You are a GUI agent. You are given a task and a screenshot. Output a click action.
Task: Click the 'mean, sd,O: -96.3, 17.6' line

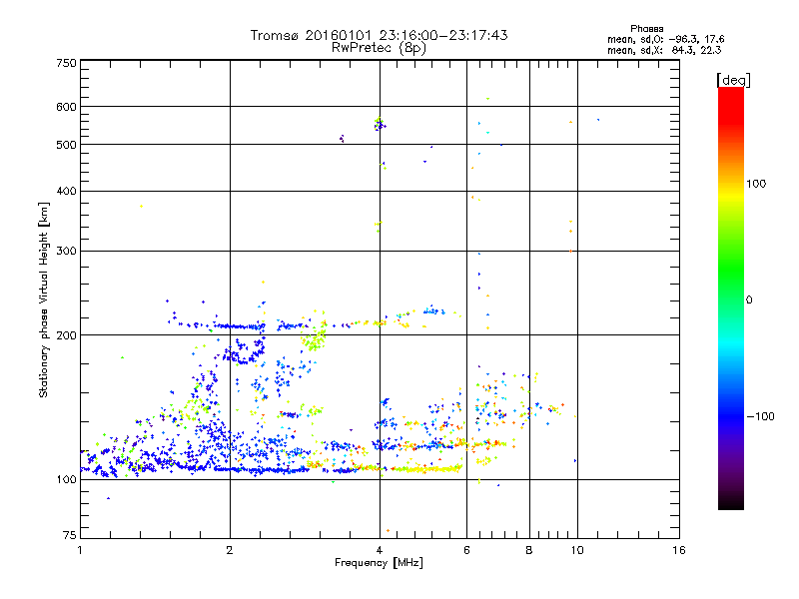[x=665, y=39]
